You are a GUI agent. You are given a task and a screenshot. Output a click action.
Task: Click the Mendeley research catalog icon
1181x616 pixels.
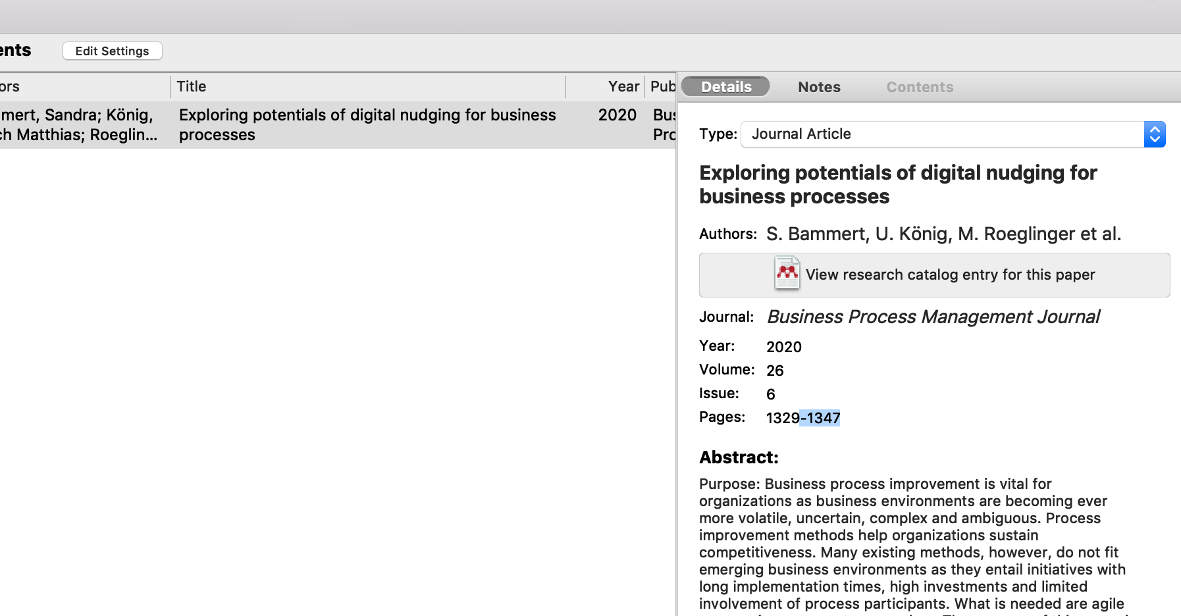(x=787, y=274)
